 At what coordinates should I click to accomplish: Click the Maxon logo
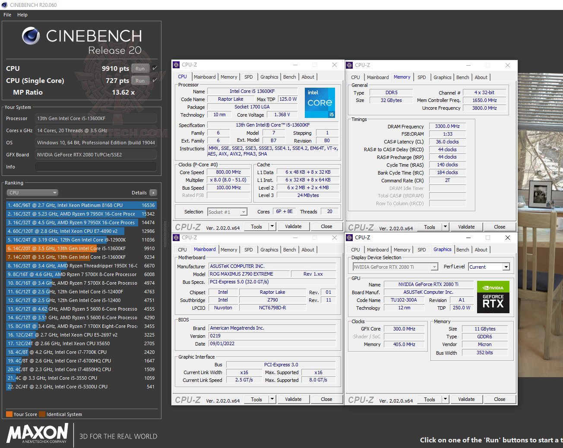point(37,433)
